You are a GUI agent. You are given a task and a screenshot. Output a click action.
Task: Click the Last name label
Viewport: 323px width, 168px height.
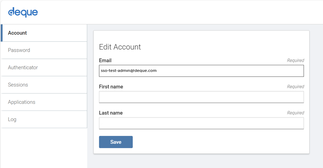click(111, 113)
